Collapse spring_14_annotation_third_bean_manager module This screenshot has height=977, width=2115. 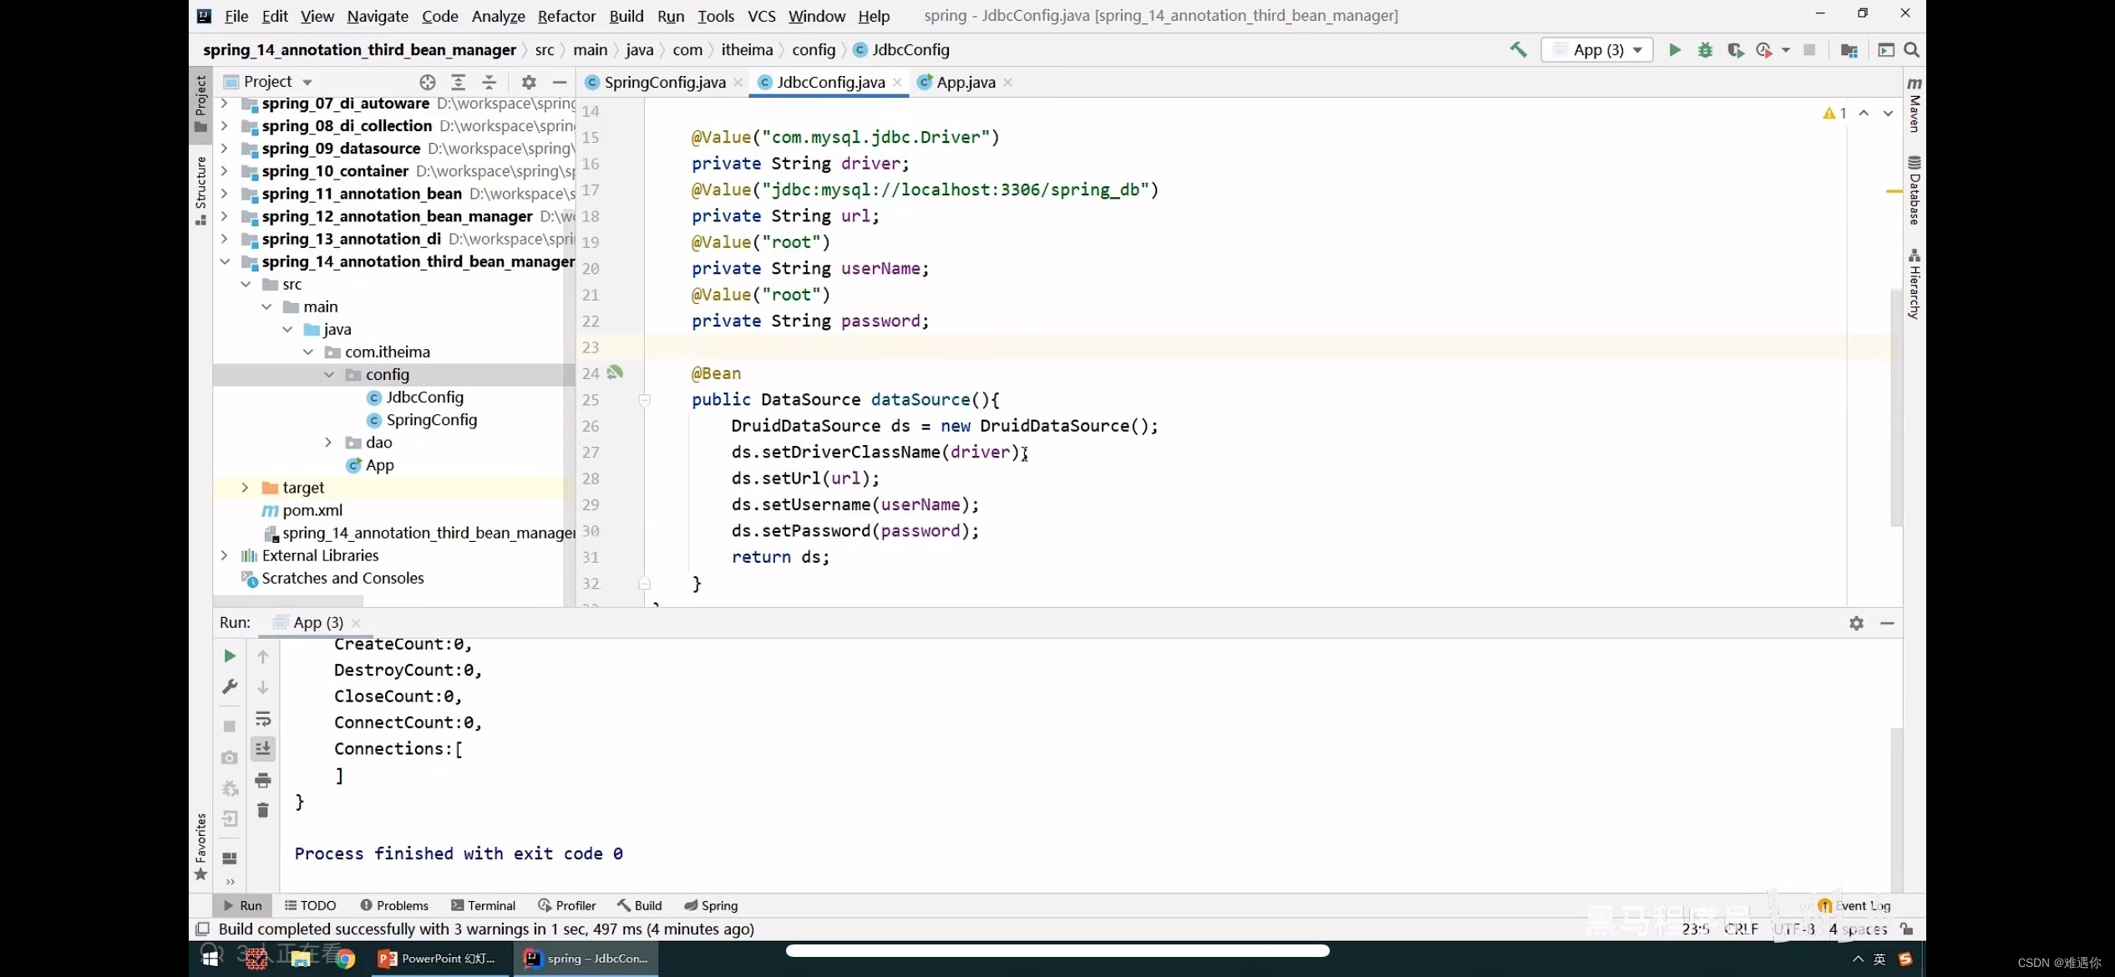(x=224, y=261)
